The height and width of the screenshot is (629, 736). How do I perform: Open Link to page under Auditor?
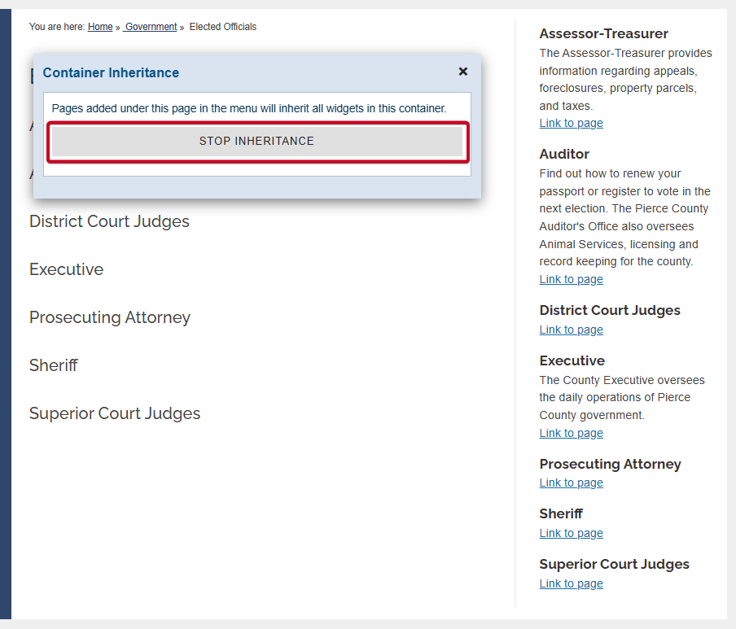pos(571,279)
